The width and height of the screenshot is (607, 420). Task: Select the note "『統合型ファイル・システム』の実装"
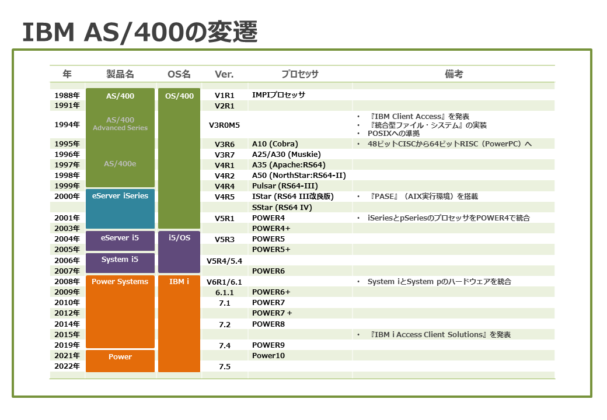coord(428,125)
